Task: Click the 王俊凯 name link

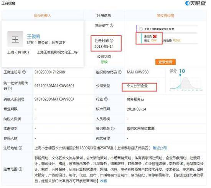Action: 33,36
